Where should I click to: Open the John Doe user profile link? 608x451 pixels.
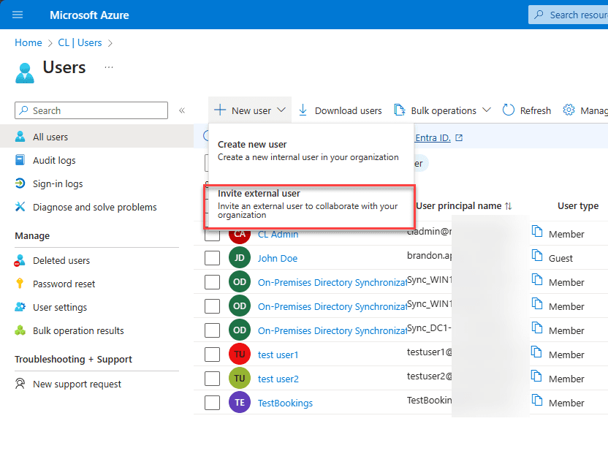278,258
